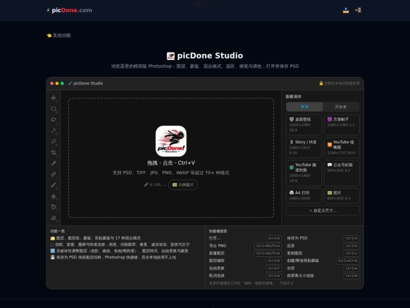Click the 创建/释放剪贴蒙版 shortcut row
410x308 pixels.
323,260
